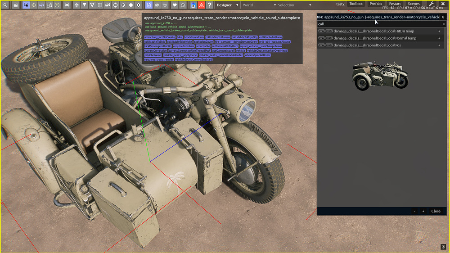450x253 pixels.
Task: Choose the move arrows tool
Action: click(34, 5)
